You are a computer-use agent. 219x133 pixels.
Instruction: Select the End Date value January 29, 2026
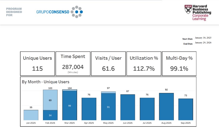[203, 43]
